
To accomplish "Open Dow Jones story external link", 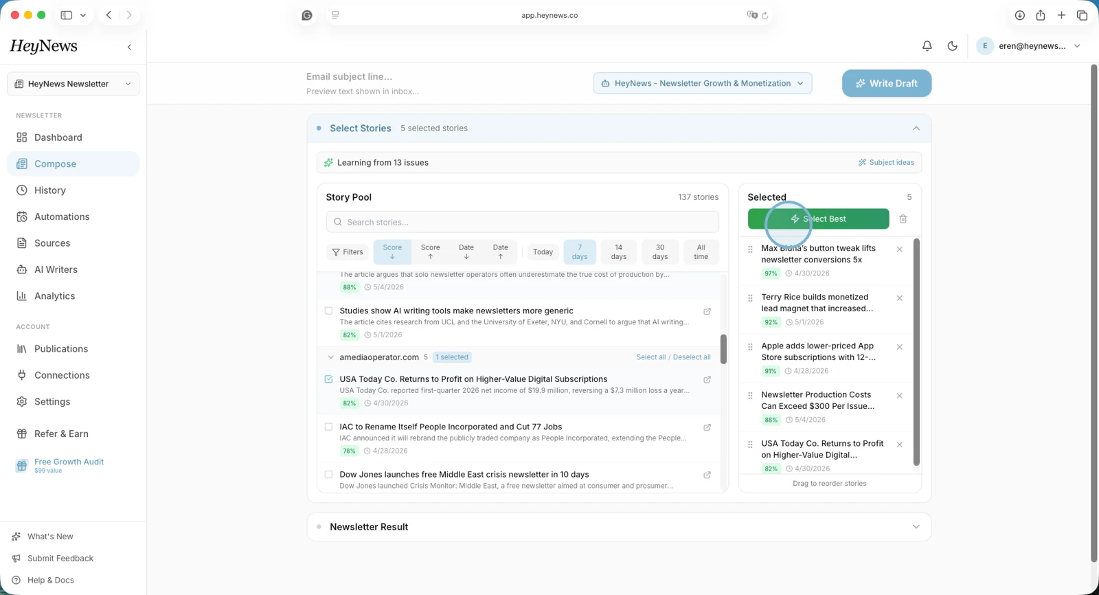I will (707, 475).
